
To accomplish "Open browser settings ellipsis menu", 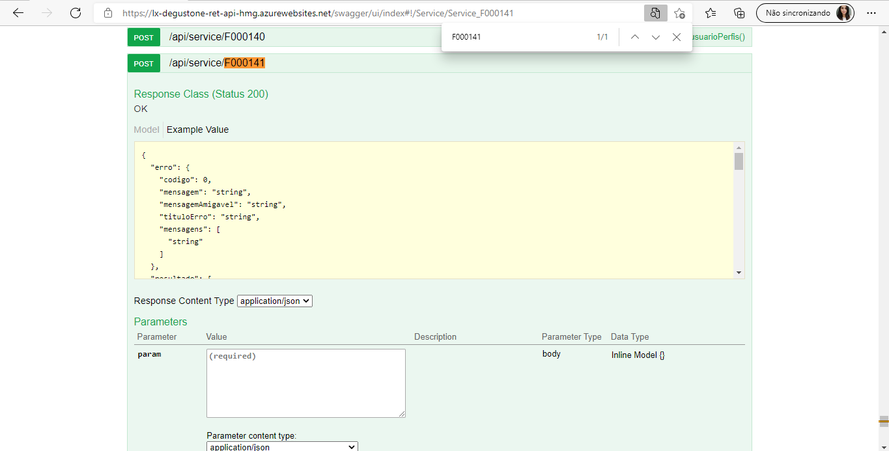I will (871, 13).
